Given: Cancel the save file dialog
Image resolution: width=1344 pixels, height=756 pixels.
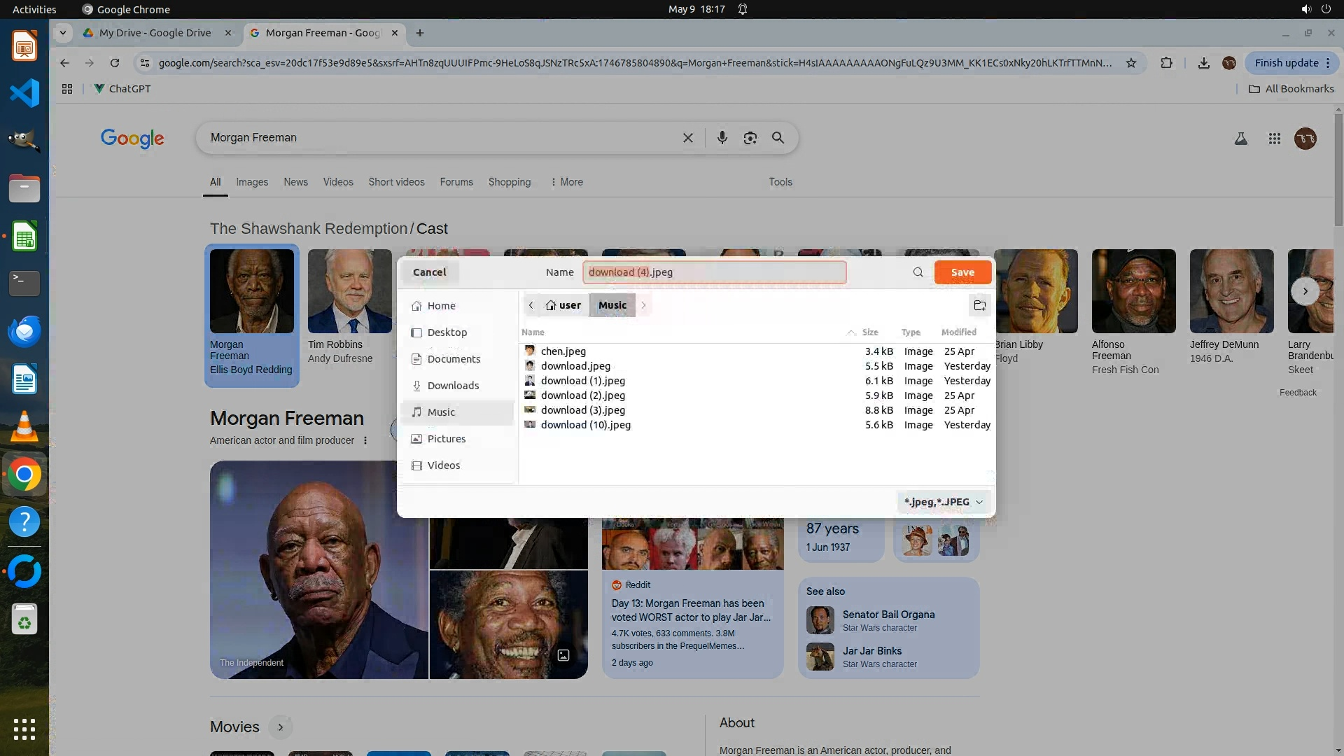Looking at the screenshot, I should pos(429,272).
